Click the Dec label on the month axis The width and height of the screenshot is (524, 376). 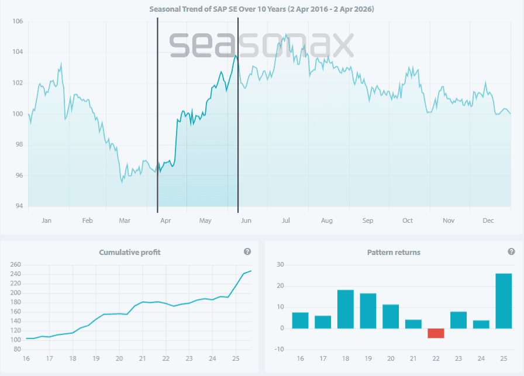pos(488,220)
